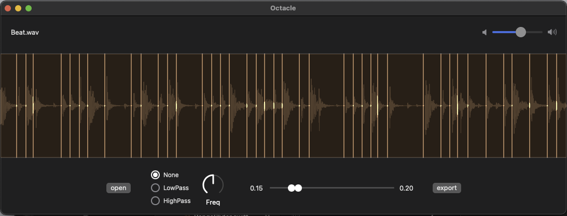
Task: Click the low volume speaker icon
Action: [x=485, y=33]
